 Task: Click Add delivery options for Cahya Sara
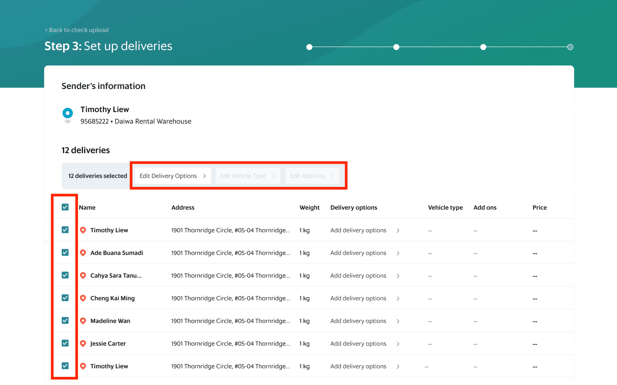tap(358, 275)
